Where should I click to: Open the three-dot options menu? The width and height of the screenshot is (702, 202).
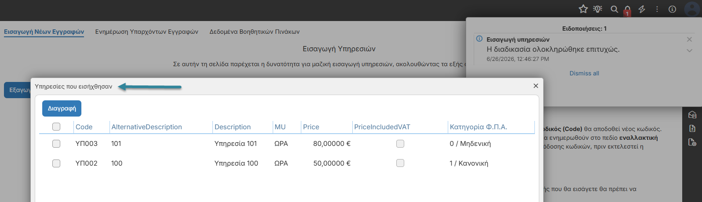tap(657, 9)
